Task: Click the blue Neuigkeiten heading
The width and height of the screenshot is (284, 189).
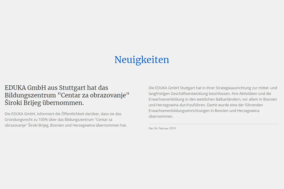Action: tap(142, 60)
